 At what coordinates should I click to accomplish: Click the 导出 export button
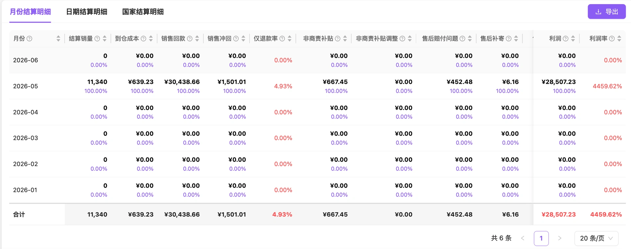[607, 11]
